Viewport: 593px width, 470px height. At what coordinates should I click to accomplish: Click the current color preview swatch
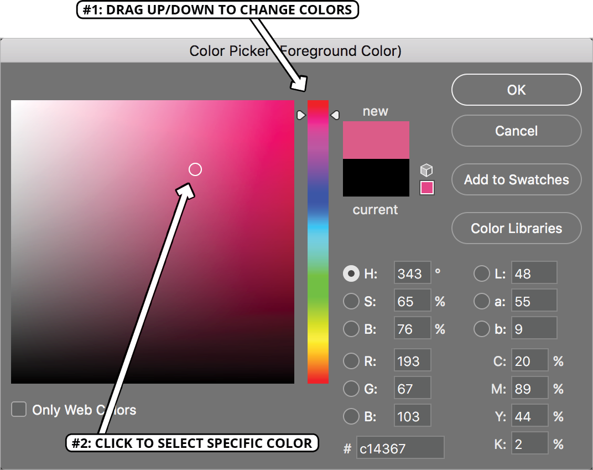click(376, 177)
